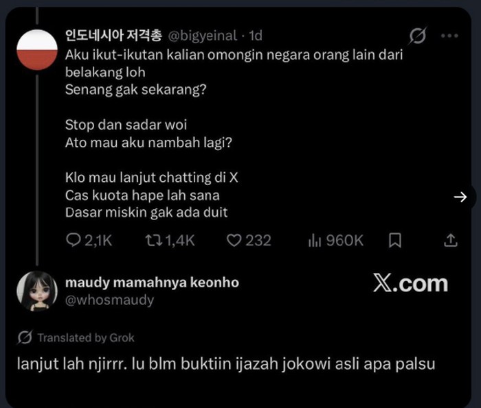Open replies via the 2,1K comment icon
Image resolution: width=481 pixels, height=408 pixels.
tap(74, 240)
